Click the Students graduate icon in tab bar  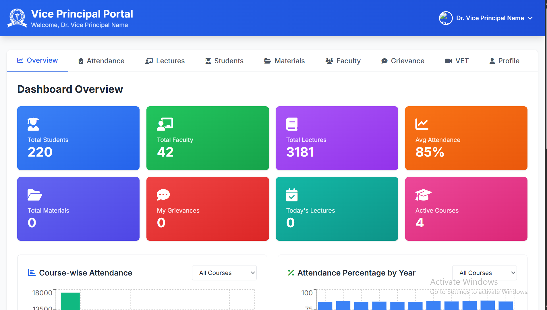208,61
